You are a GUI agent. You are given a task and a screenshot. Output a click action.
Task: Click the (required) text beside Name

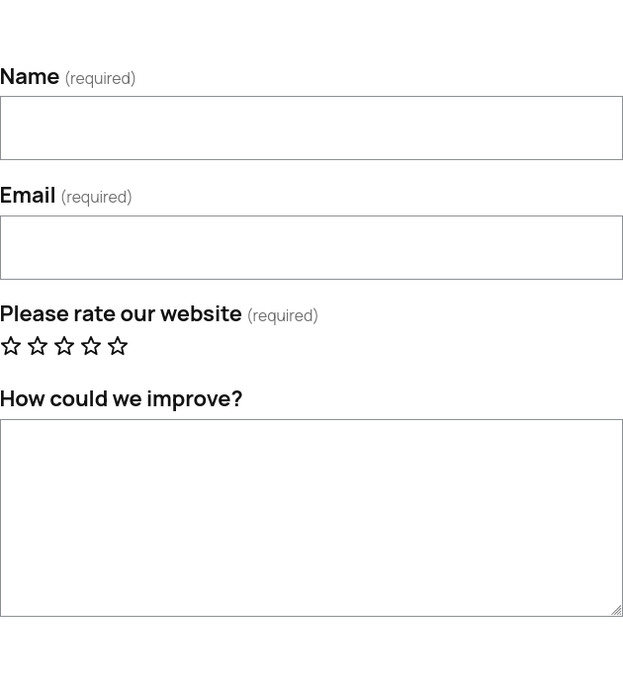100,78
